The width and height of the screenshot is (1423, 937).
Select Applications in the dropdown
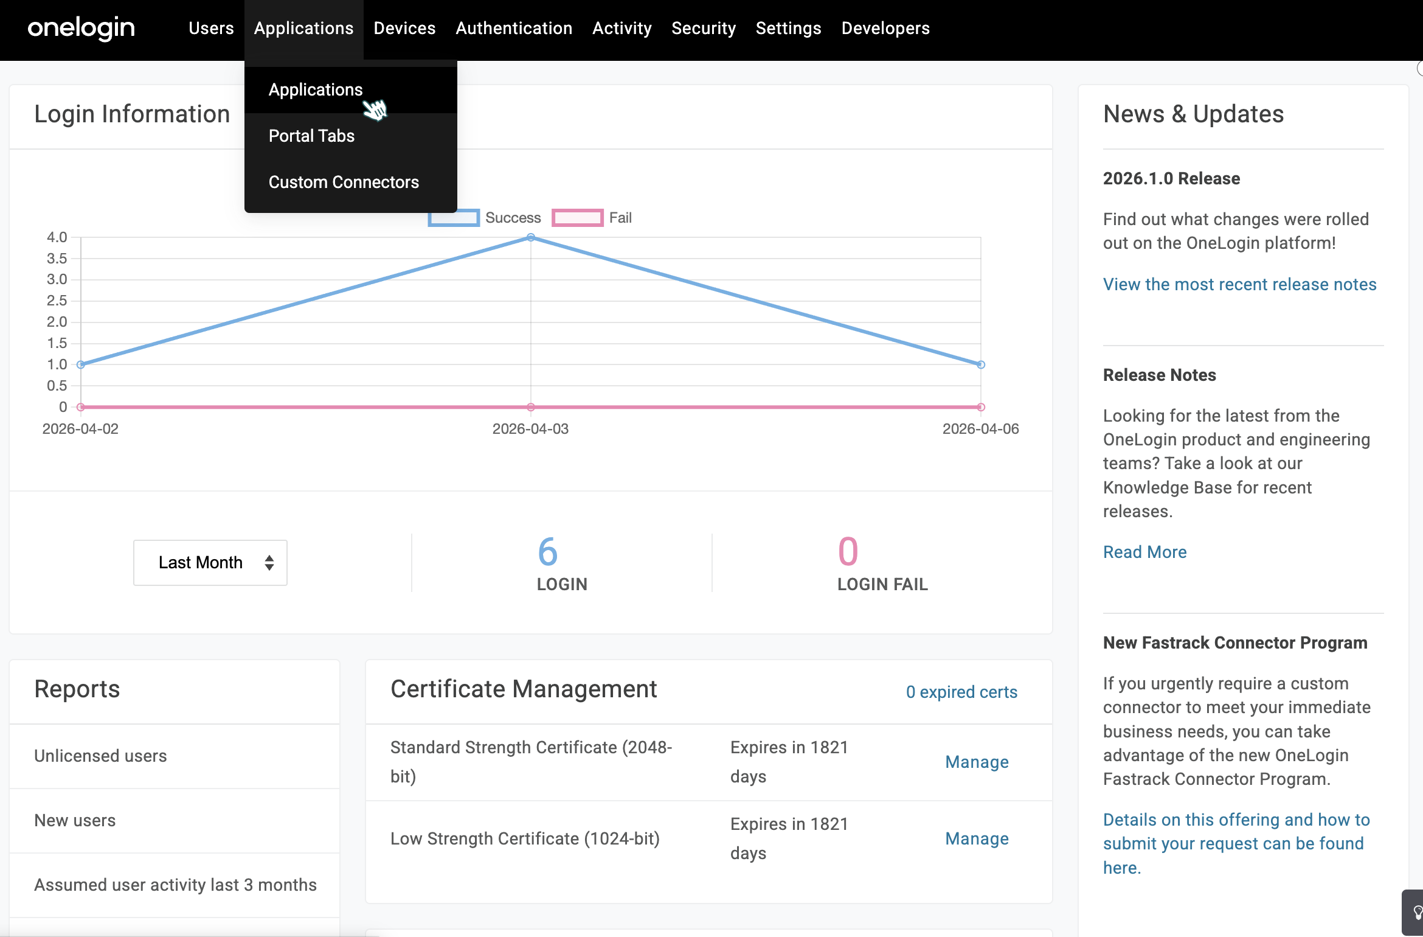350,89
